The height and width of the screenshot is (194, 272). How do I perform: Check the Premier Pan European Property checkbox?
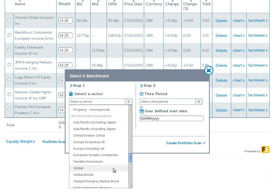tap(10, 110)
